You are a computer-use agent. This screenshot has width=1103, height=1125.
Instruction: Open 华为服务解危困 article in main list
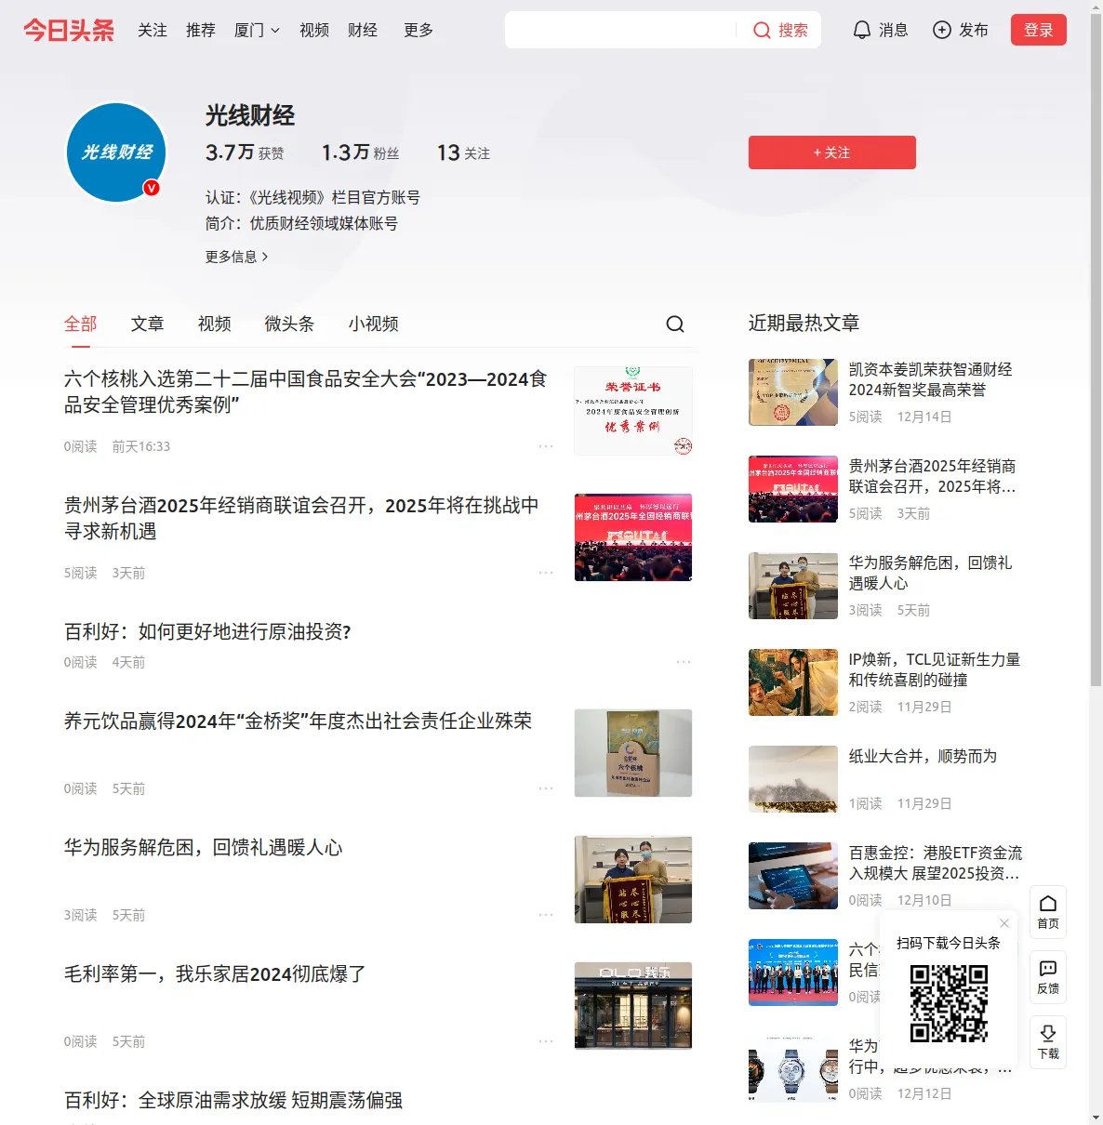coord(204,847)
